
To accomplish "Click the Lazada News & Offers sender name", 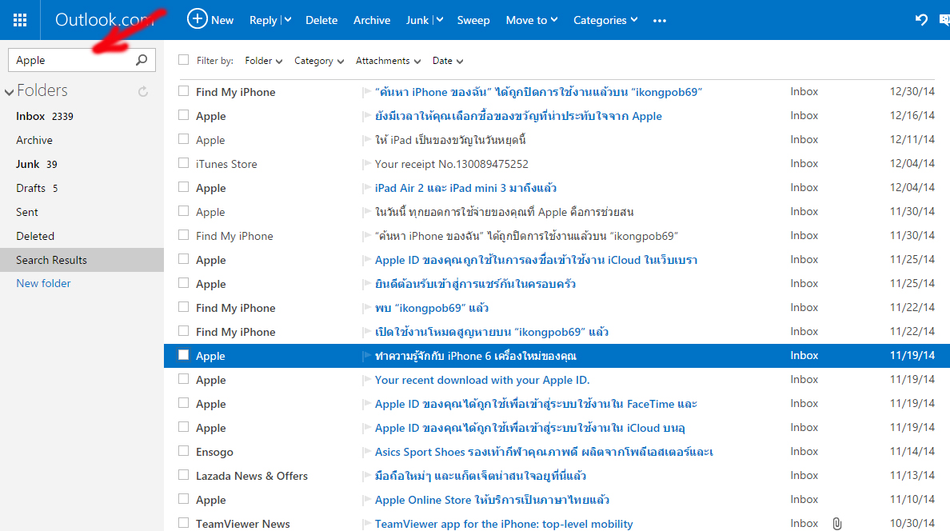I will [251, 476].
